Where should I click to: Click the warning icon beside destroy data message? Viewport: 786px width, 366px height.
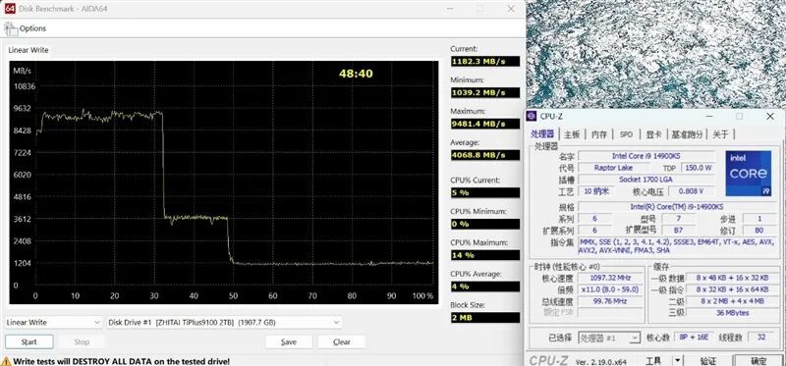pyautogui.click(x=6, y=361)
